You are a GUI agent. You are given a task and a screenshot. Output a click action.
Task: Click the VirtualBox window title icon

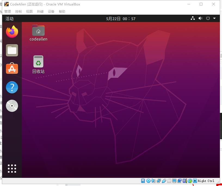pos(7,4)
